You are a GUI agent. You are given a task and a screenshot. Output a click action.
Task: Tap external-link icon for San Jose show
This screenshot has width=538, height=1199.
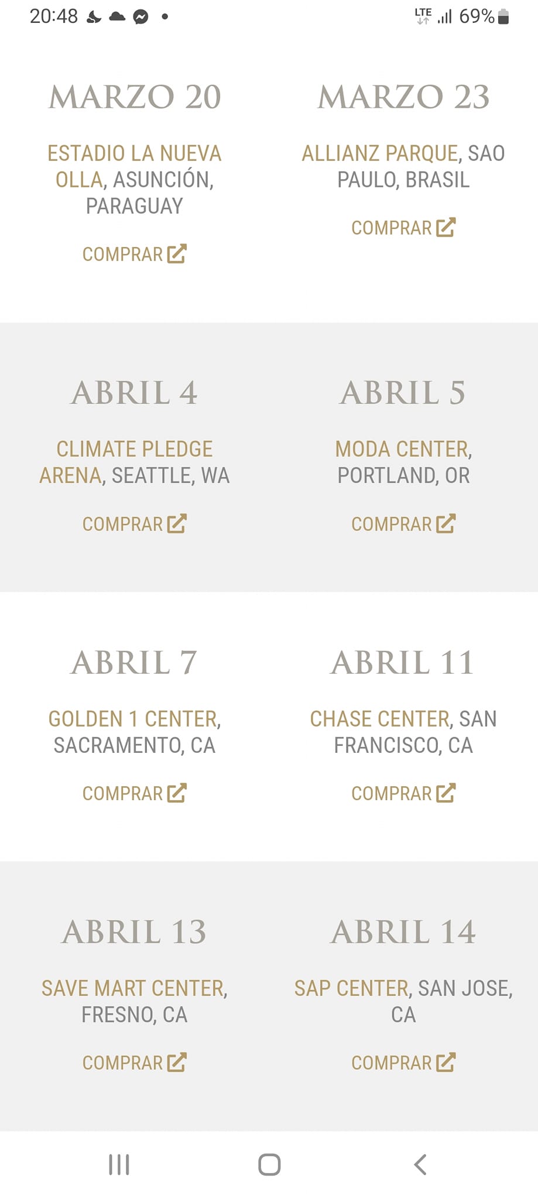click(446, 1063)
